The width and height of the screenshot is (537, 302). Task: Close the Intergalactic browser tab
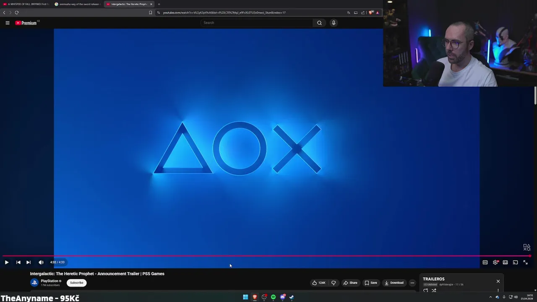[151, 4]
